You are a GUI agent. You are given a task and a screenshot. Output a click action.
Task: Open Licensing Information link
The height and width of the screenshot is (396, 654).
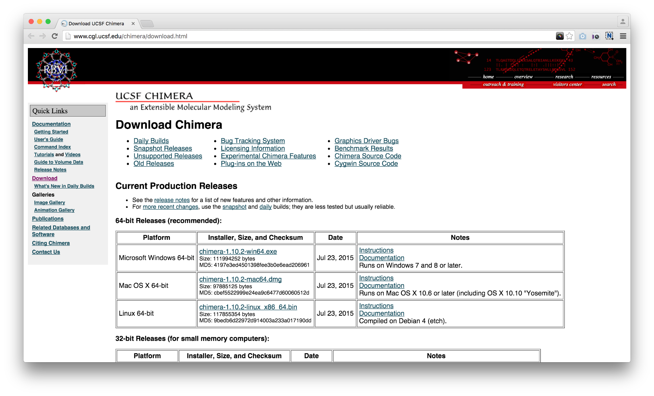coord(253,148)
